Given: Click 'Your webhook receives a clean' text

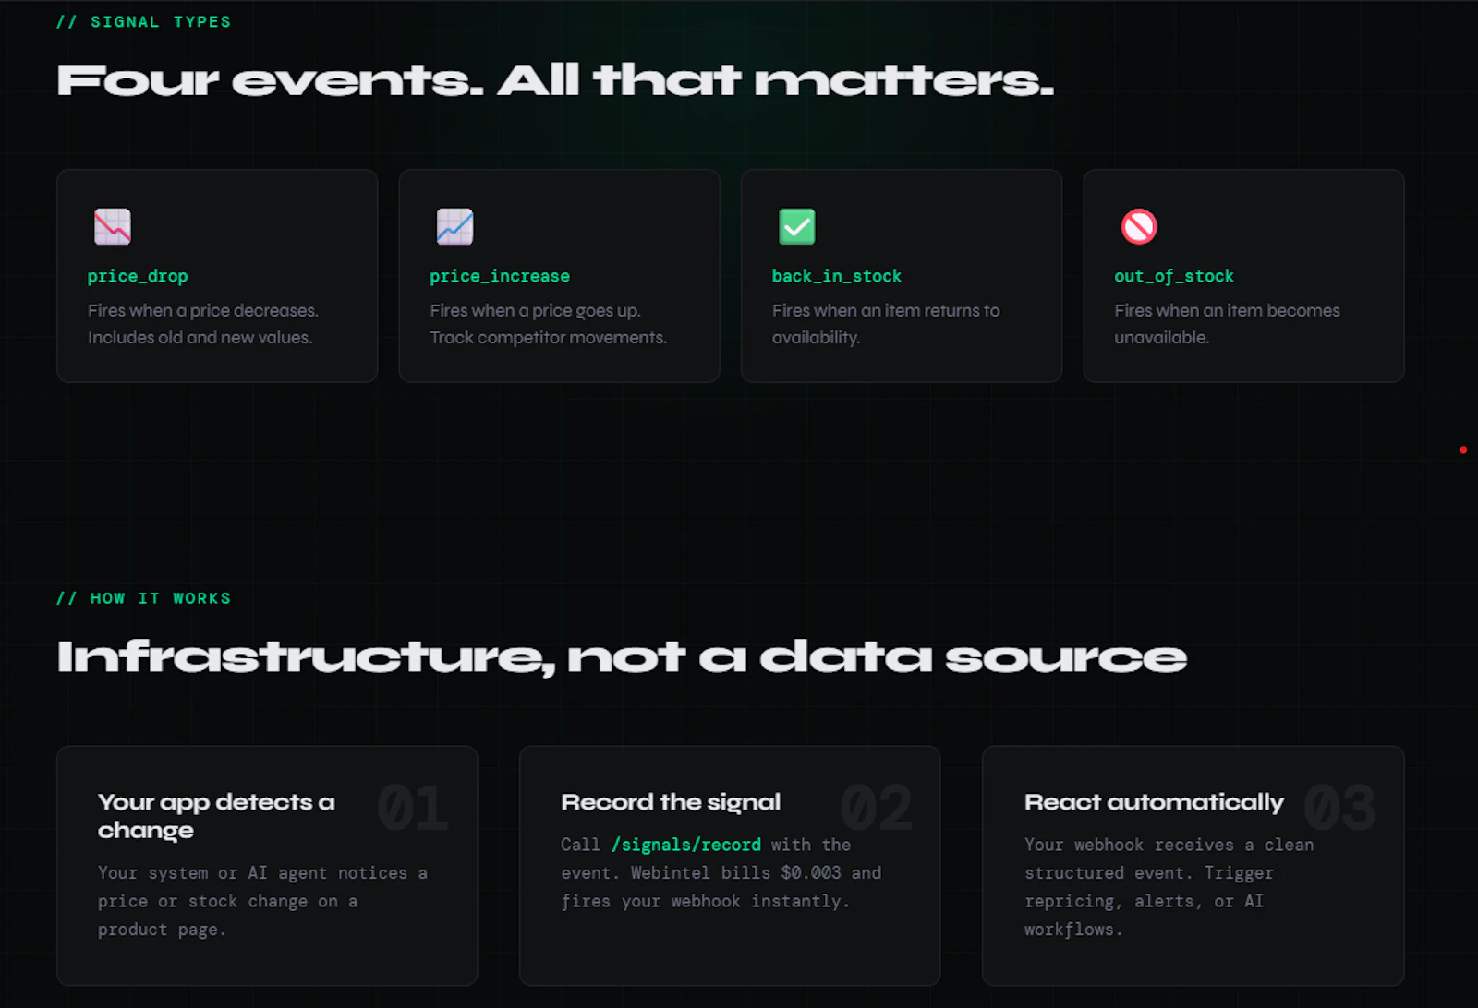Looking at the screenshot, I should click(x=1169, y=845).
